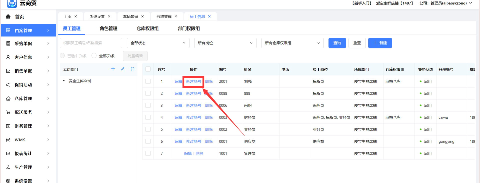480x183 pixels.
Task: Click the add department plus icon
Action: click(113, 69)
